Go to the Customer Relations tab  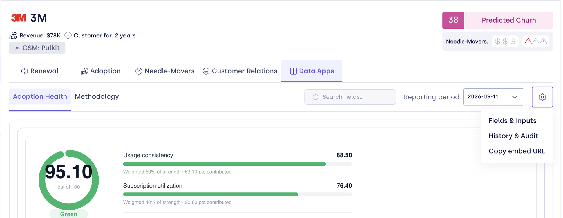(x=240, y=71)
